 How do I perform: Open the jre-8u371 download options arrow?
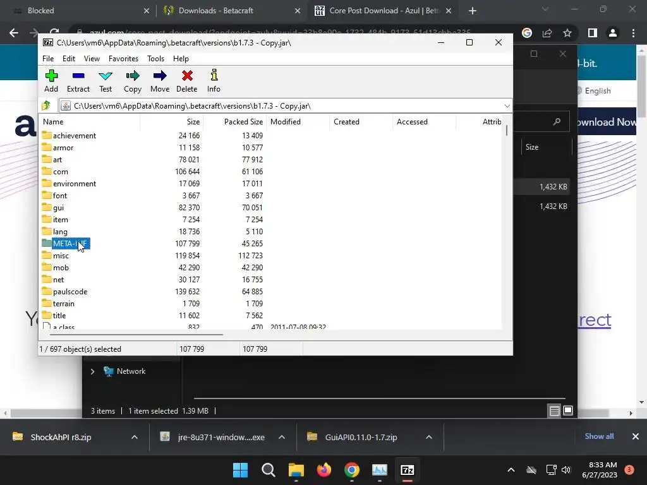(282, 437)
